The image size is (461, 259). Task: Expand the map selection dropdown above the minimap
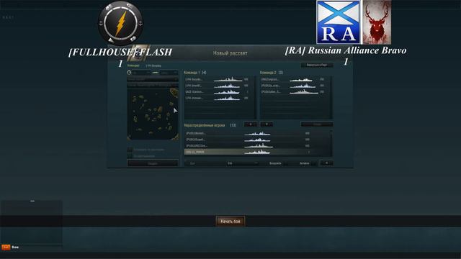pyautogui.click(x=152, y=79)
